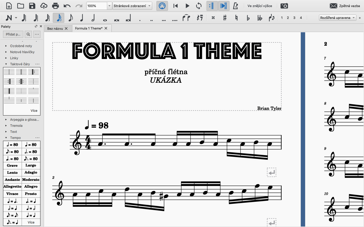Open the zoom level dropdown

pos(109,6)
